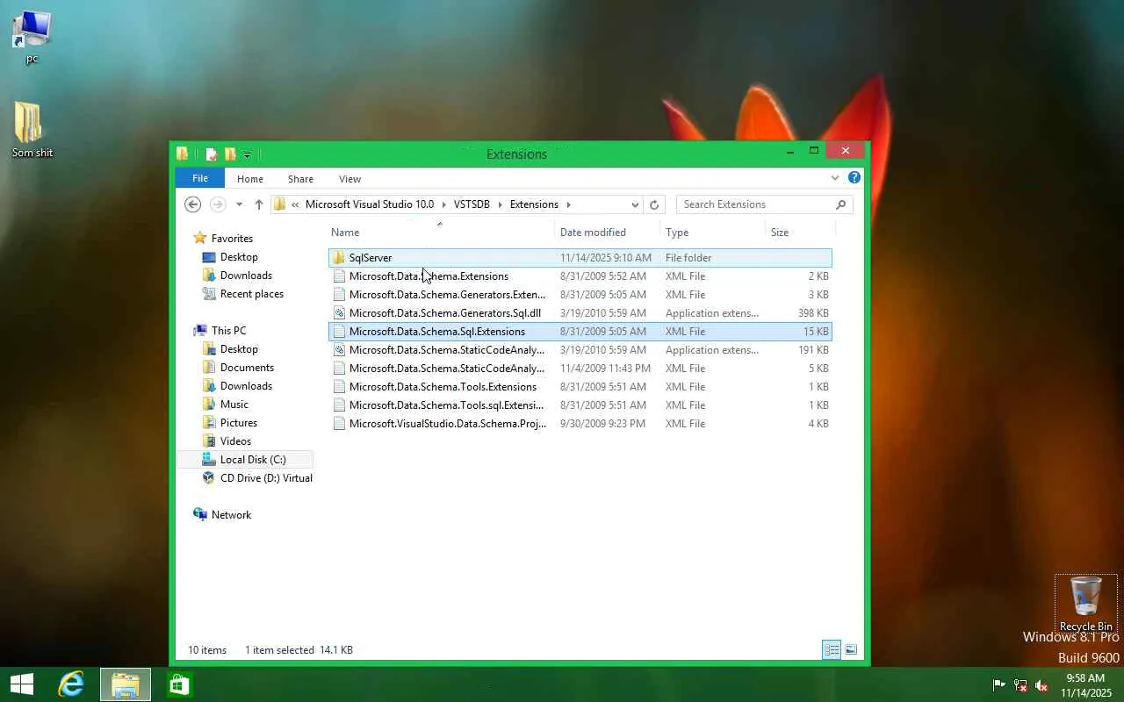Sort files by the Name column header

click(443, 233)
